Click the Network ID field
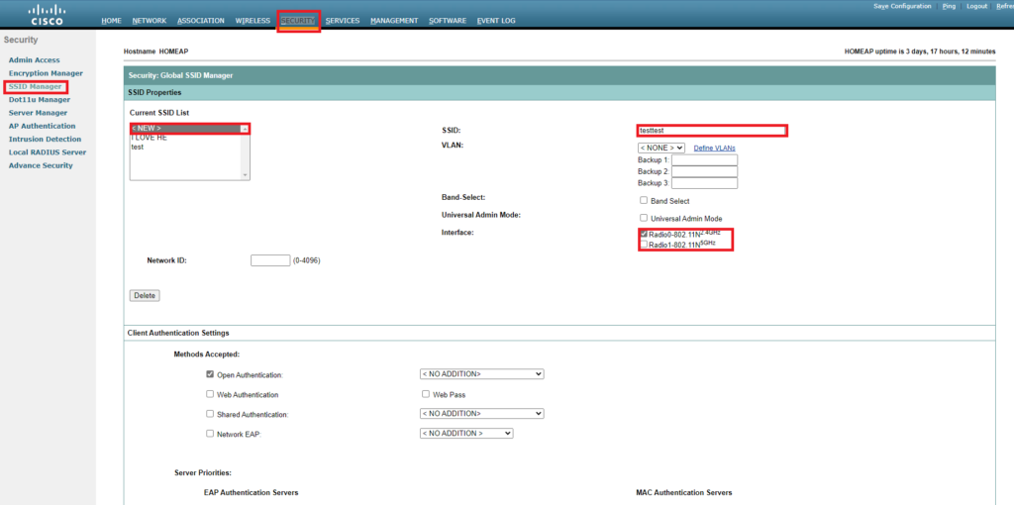Image resolution: width=1014 pixels, height=505 pixels. pyautogui.click(x=270, y=260)
